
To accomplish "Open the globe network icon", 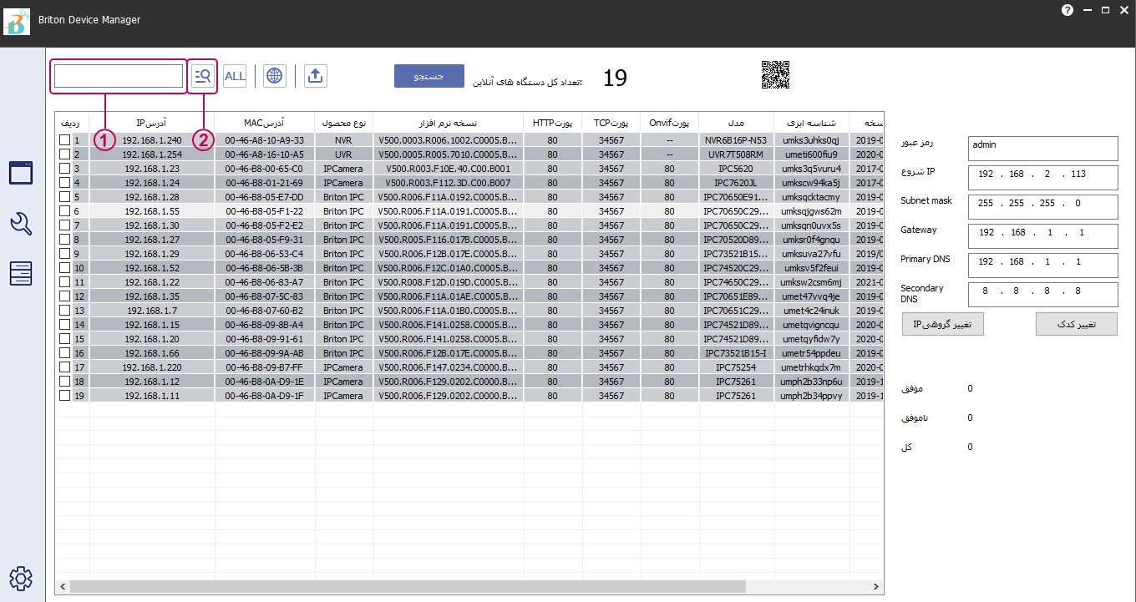I will click(274, 76).
